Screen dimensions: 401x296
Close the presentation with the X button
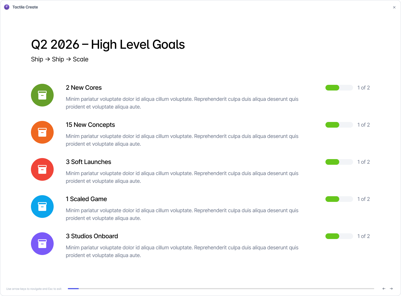[394, 7]
